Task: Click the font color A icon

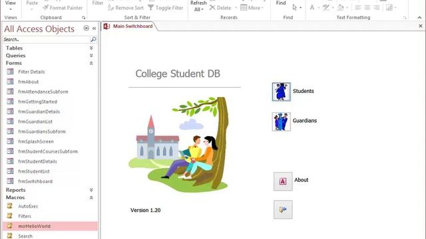Action: 312,7
